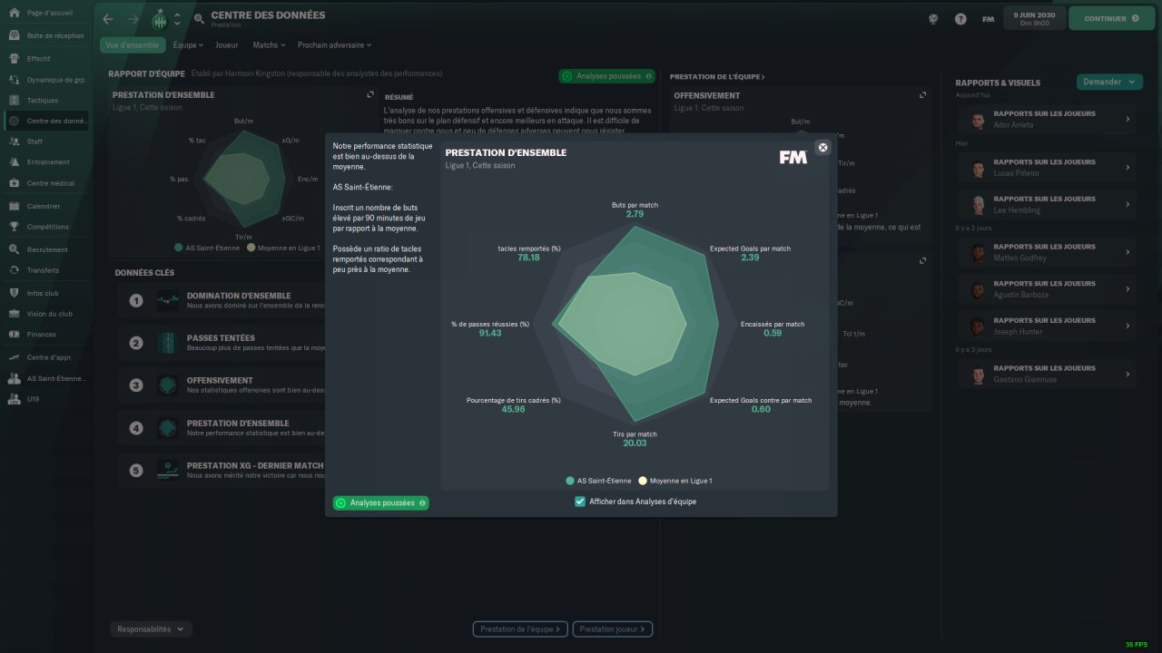This screenshot has height=653, width=1162.
Task: Open Boîte de réception inbox icon
Action: point(15,35)
